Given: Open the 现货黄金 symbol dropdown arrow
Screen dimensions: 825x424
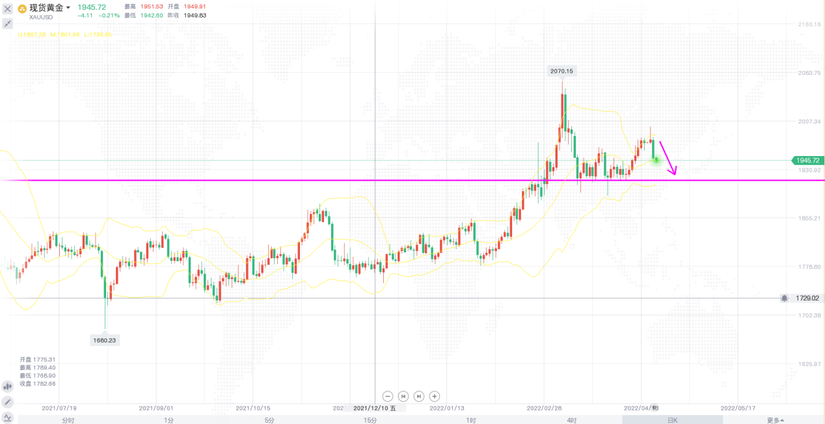Looking at the screenshot, I should coord(68,8).
